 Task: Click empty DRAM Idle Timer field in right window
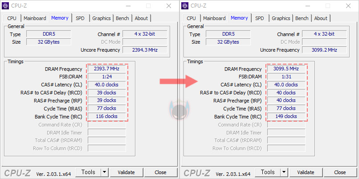click(286, 133)
